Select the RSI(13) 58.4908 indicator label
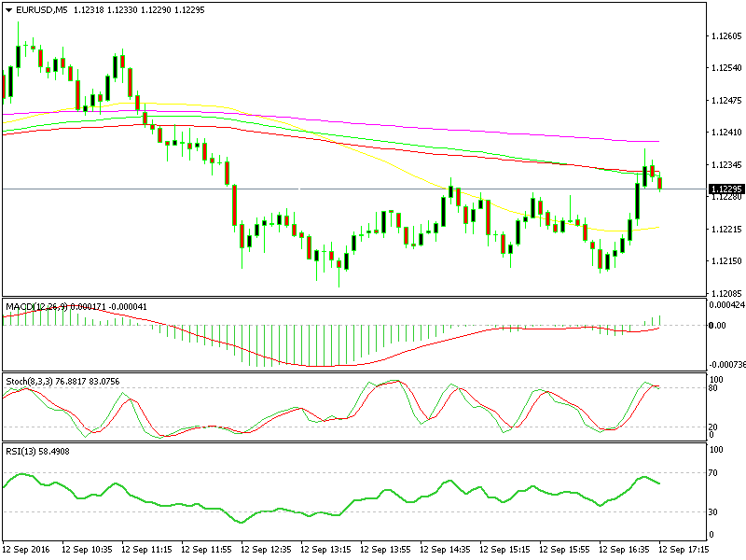Image resolution: width=746 pixels, height=560 pixels. [x=37, y=452]
